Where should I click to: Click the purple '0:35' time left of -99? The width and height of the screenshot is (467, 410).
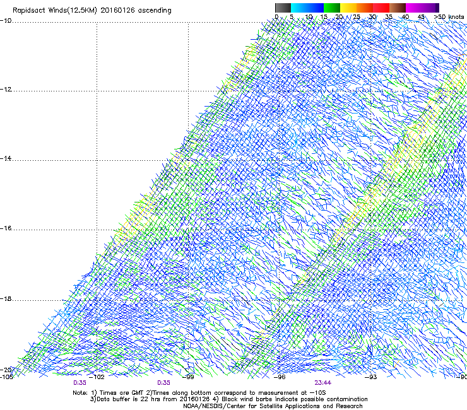[164, 383]
